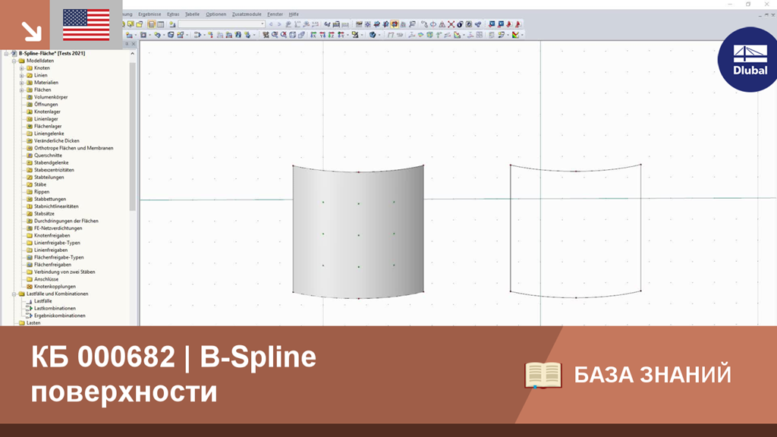Expand the Materialien node with plus sign
The width and height of the screenshot is (777, 437).
point(21,83)
